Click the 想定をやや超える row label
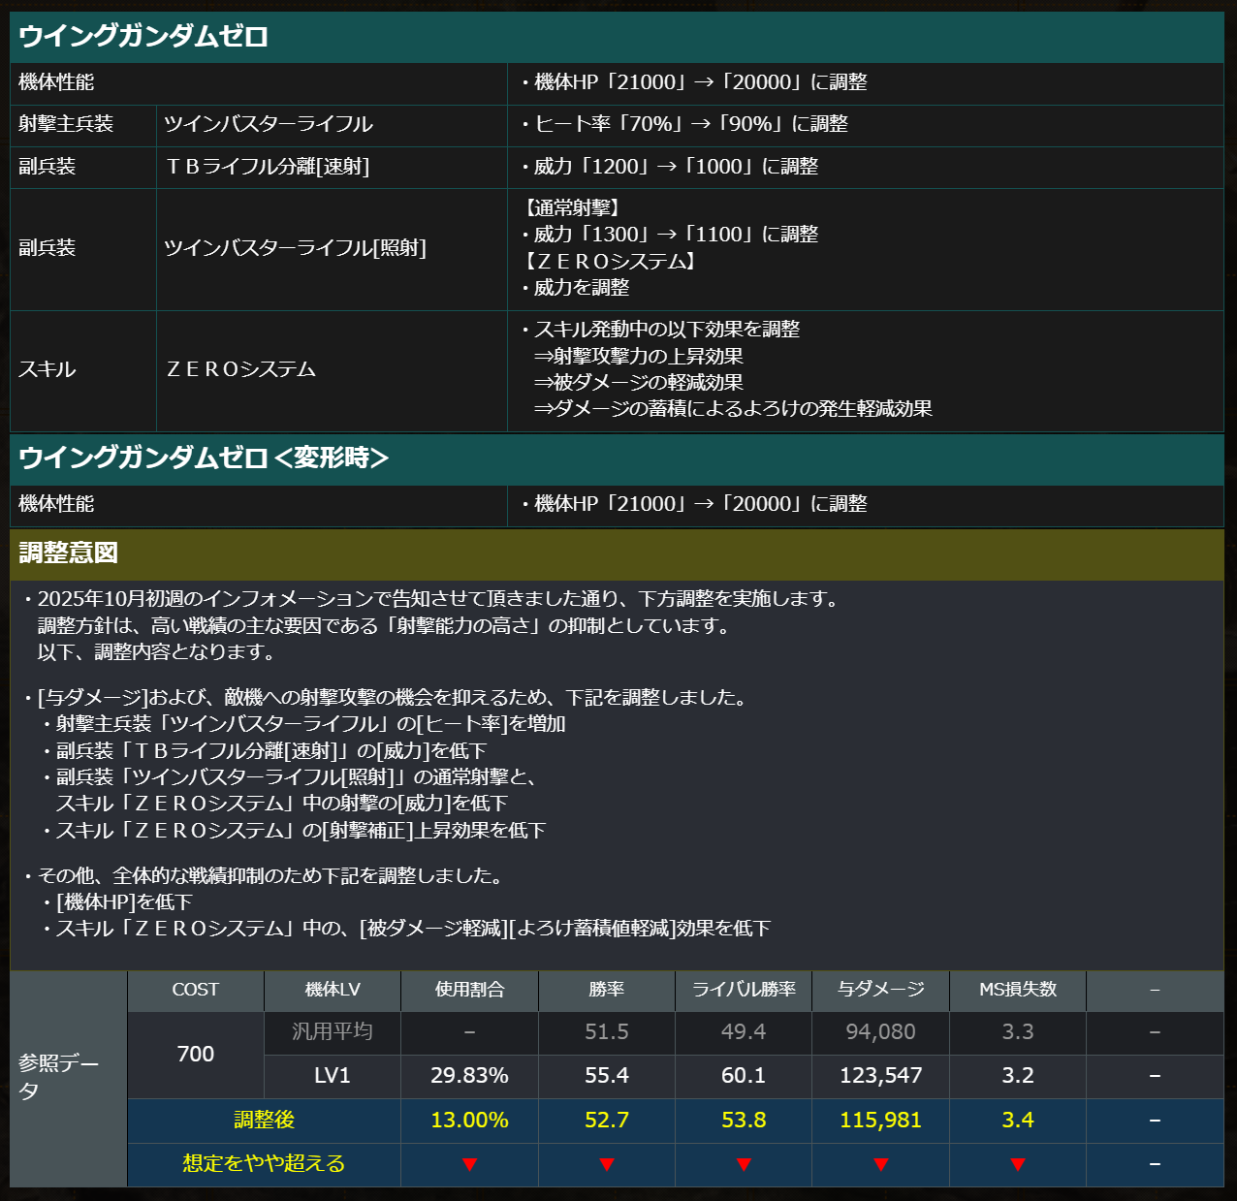Viewport: 1237px width, 1201px height. point(265,1163)
